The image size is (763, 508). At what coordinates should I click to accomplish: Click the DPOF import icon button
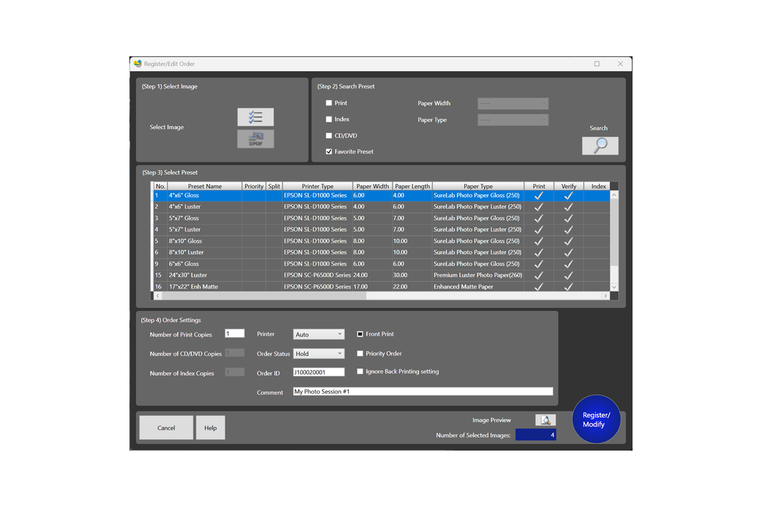(256, 139)
